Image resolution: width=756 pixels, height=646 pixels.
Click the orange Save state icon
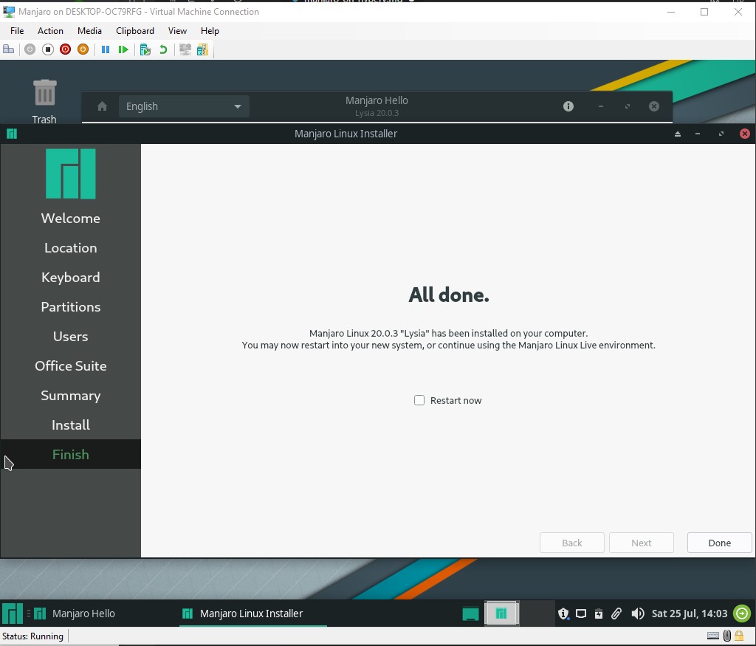coord(83,49)
